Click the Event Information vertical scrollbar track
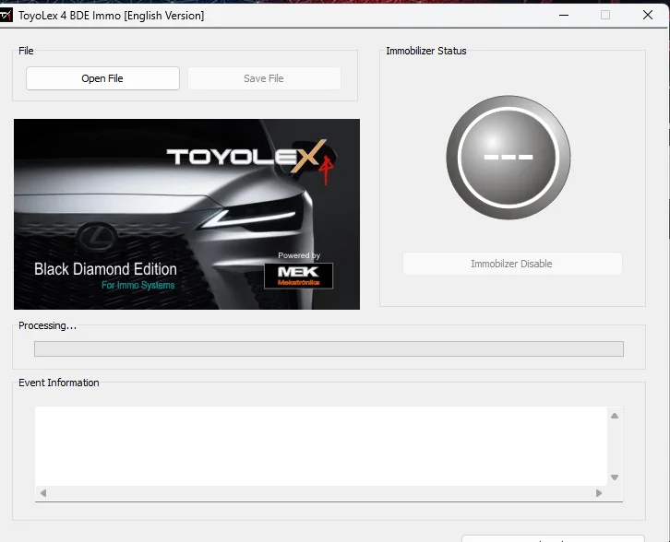The width and height of the screenshot is (670, 542). tap(615, 446)
